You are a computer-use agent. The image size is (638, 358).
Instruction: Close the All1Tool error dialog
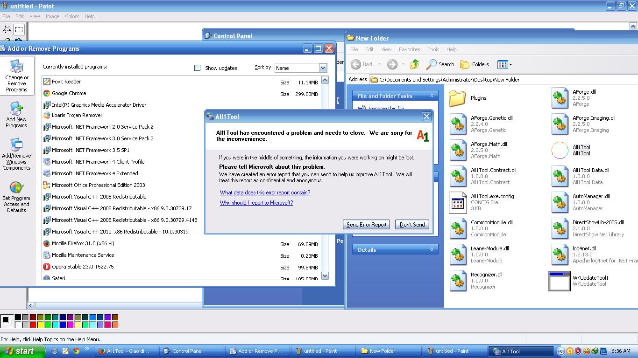(426, 117)
